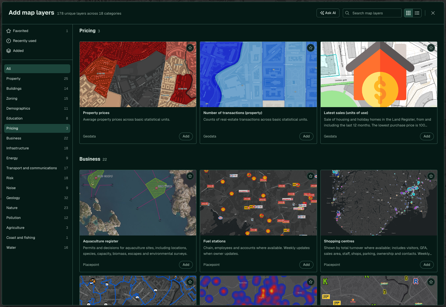This screenshot has width=446, height=307.
Task: Favorite the Shopping centres layer
Action: [x=431, y=176]
